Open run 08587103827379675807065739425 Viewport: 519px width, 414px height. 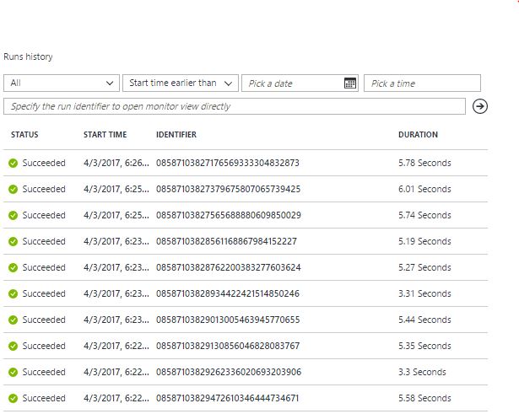click(228, 189)
